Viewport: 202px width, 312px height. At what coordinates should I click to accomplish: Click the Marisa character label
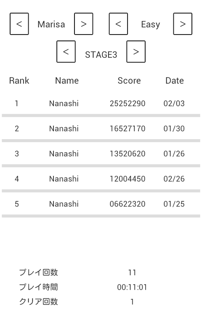(51, 24)
